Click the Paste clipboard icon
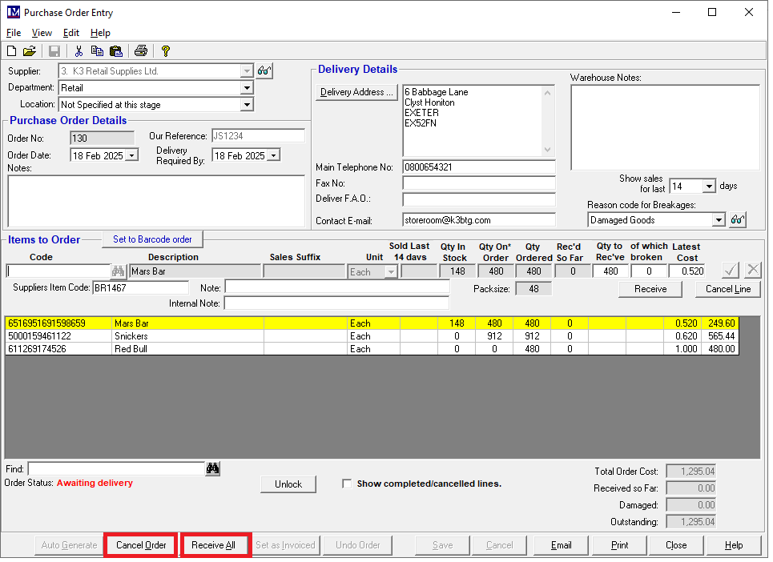 [x=115, y=51]
